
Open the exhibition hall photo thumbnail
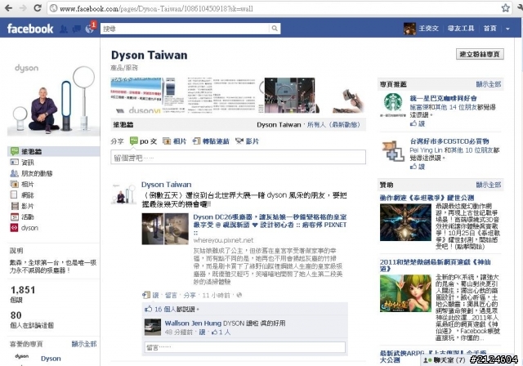point(289,96)
